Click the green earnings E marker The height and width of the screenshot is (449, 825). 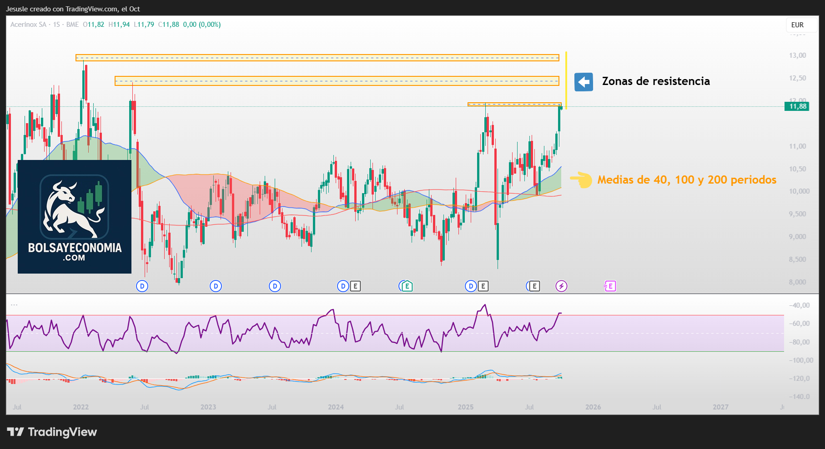pyautogui.click(x=407, y=286)
